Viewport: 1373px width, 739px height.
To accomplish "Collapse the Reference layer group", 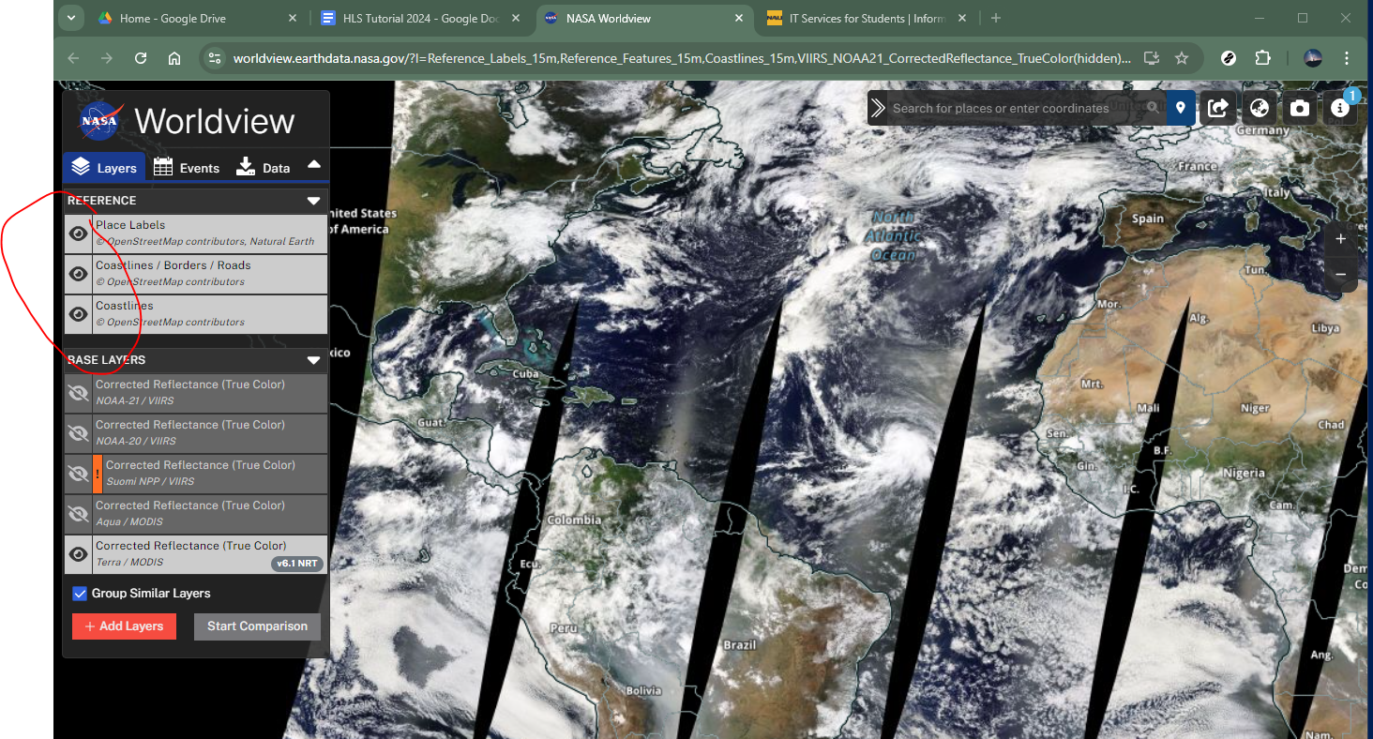I will 313,201.
